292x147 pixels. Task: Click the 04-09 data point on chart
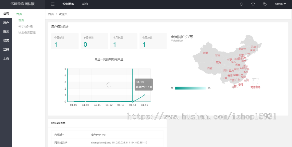pos(74,102)
